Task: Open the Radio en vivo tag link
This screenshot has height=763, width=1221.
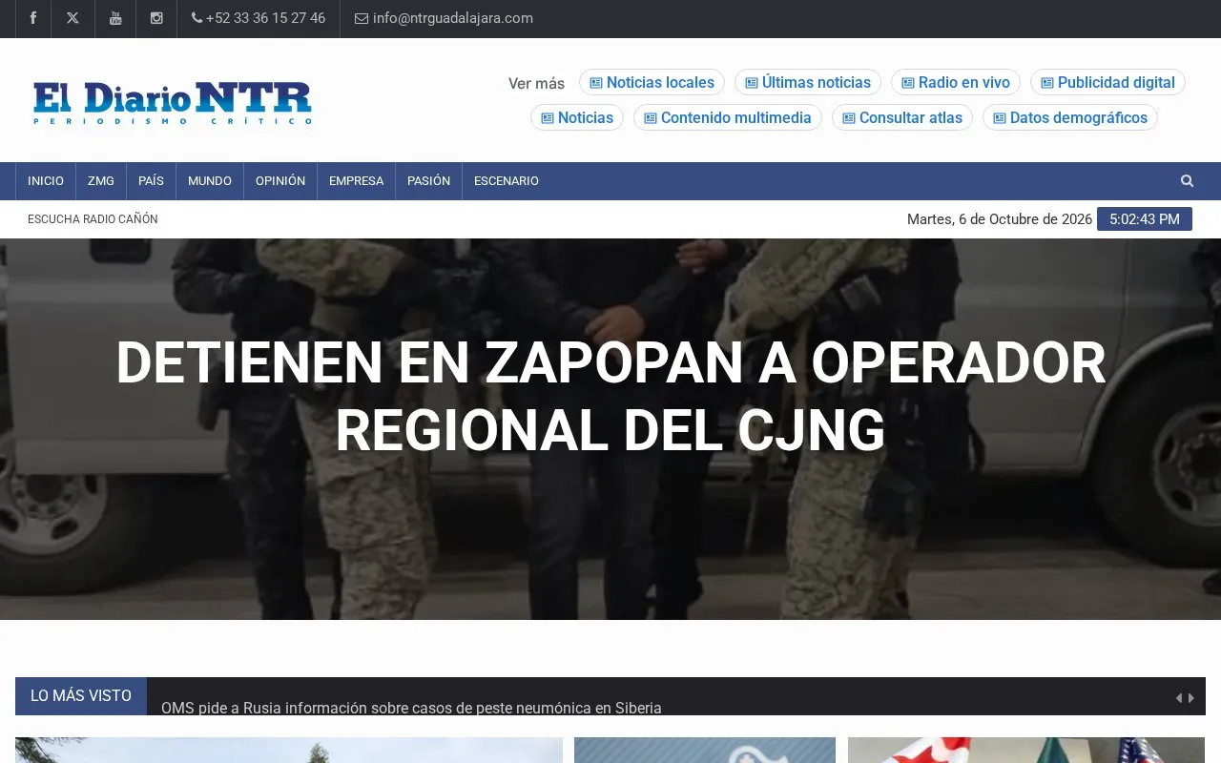Action: [956, 82]
